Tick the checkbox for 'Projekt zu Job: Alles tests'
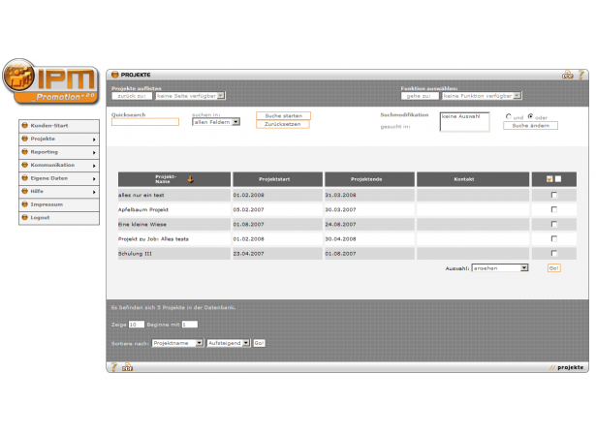The image size is (596, 436). [553, 238]
